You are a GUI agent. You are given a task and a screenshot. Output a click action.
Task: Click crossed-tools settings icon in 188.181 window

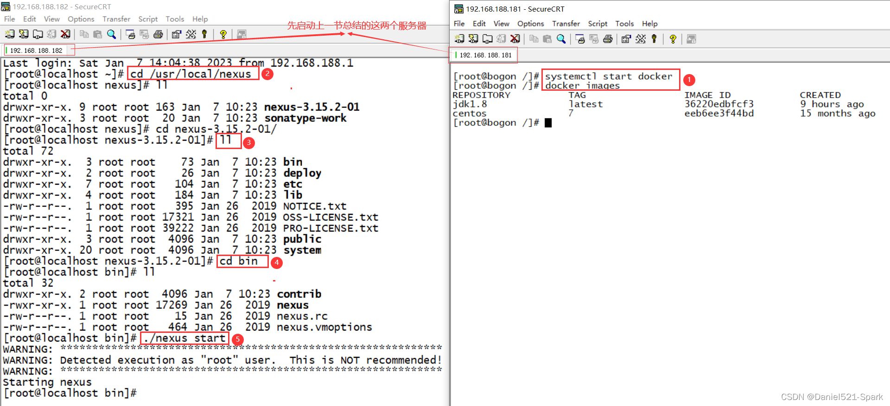coord(641,39)
